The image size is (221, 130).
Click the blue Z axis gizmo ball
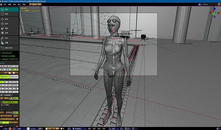[x=215, y=9]
